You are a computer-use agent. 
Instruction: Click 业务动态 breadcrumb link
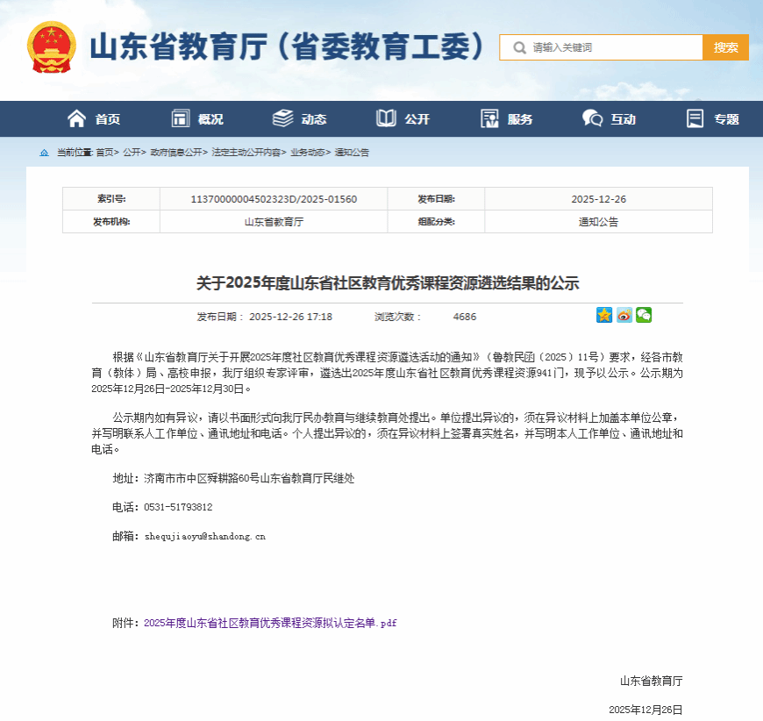pyautogui.click(x=308, y=153)
